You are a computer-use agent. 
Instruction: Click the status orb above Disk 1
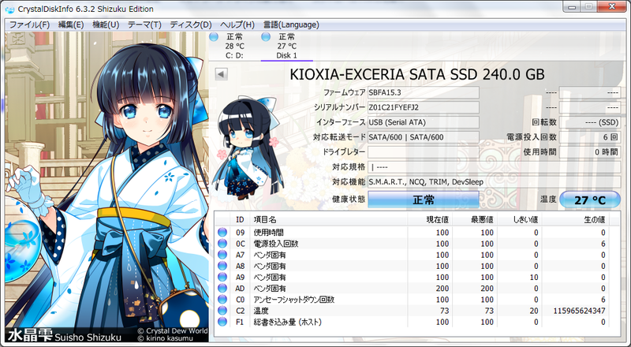click(x=266, y=37)
